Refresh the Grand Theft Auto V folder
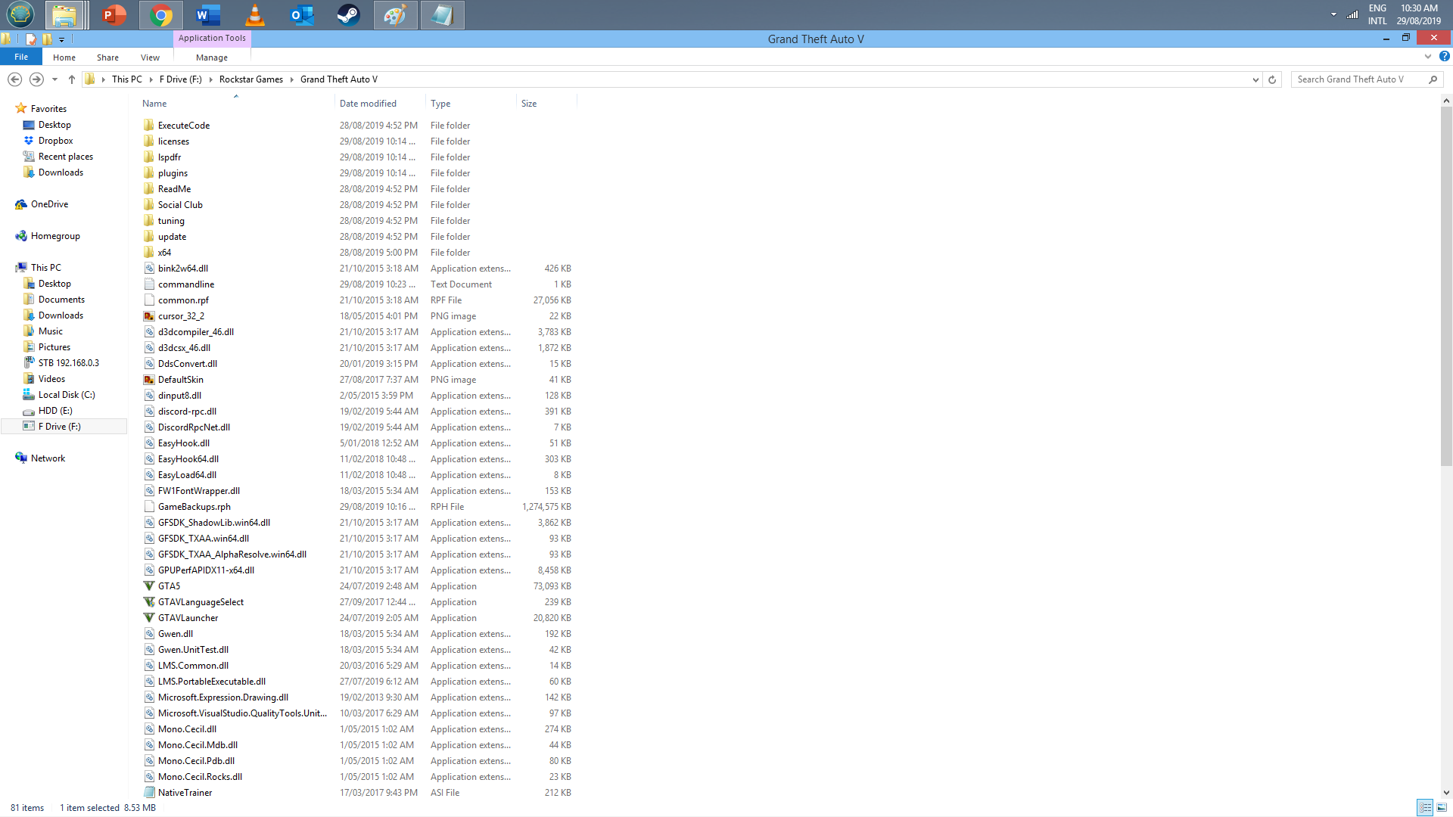This screenshot has height=817, width=1453. click(1272, 79)
